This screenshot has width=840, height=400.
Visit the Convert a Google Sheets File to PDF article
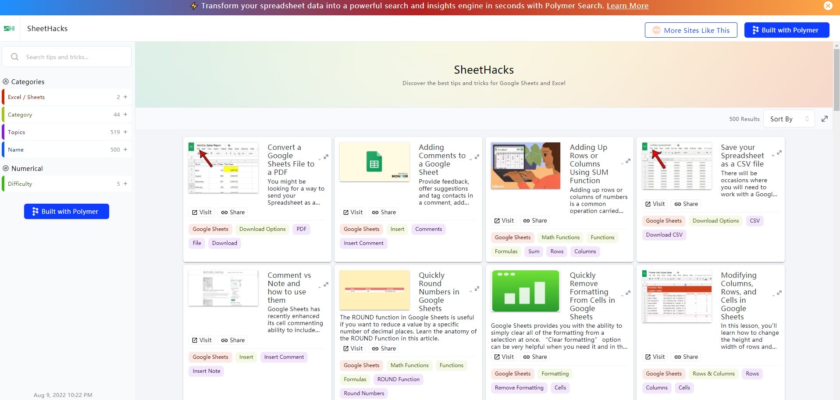[202, 212]
